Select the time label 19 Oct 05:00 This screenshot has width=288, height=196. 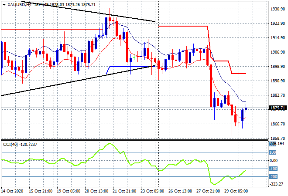coord(69,191)
